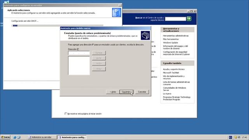Check 'No mostrar esta página al iniciar sesión'

coord(66,114)
